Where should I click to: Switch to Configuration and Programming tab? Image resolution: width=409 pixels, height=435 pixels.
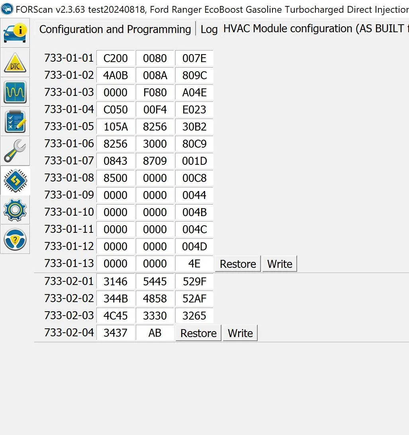[x=115, y=29]
